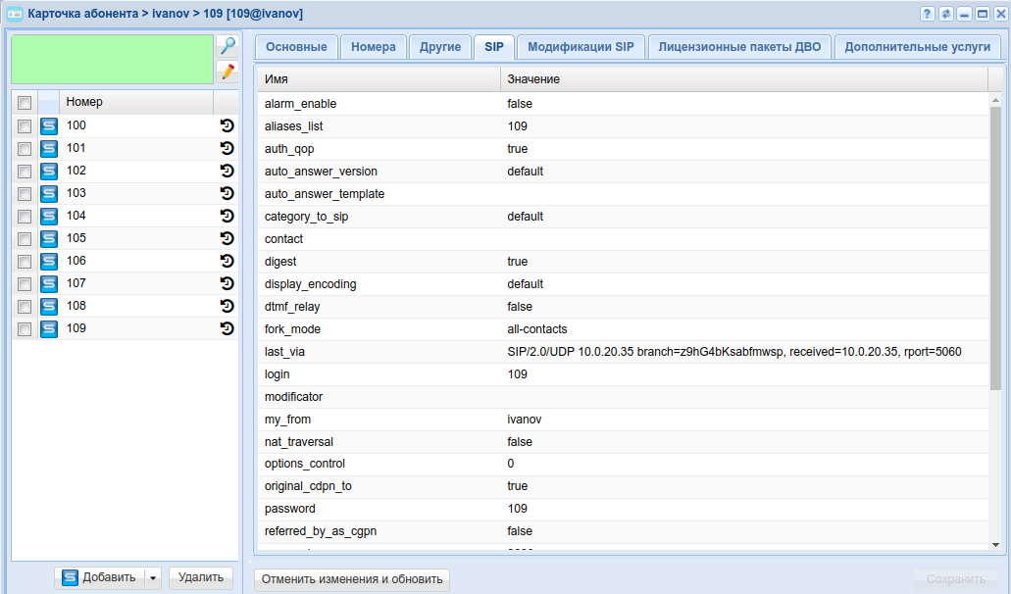The width and height of the screenshot is (1011, 594).
Task: Open history for number 105
Action: point(227,238)
